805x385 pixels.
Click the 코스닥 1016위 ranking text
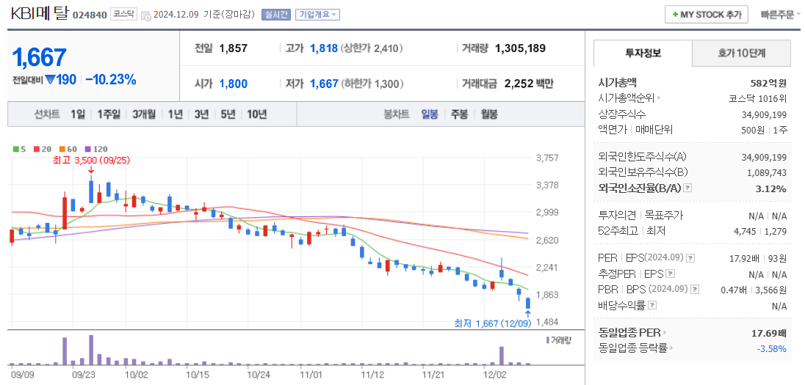coord(757,98)
